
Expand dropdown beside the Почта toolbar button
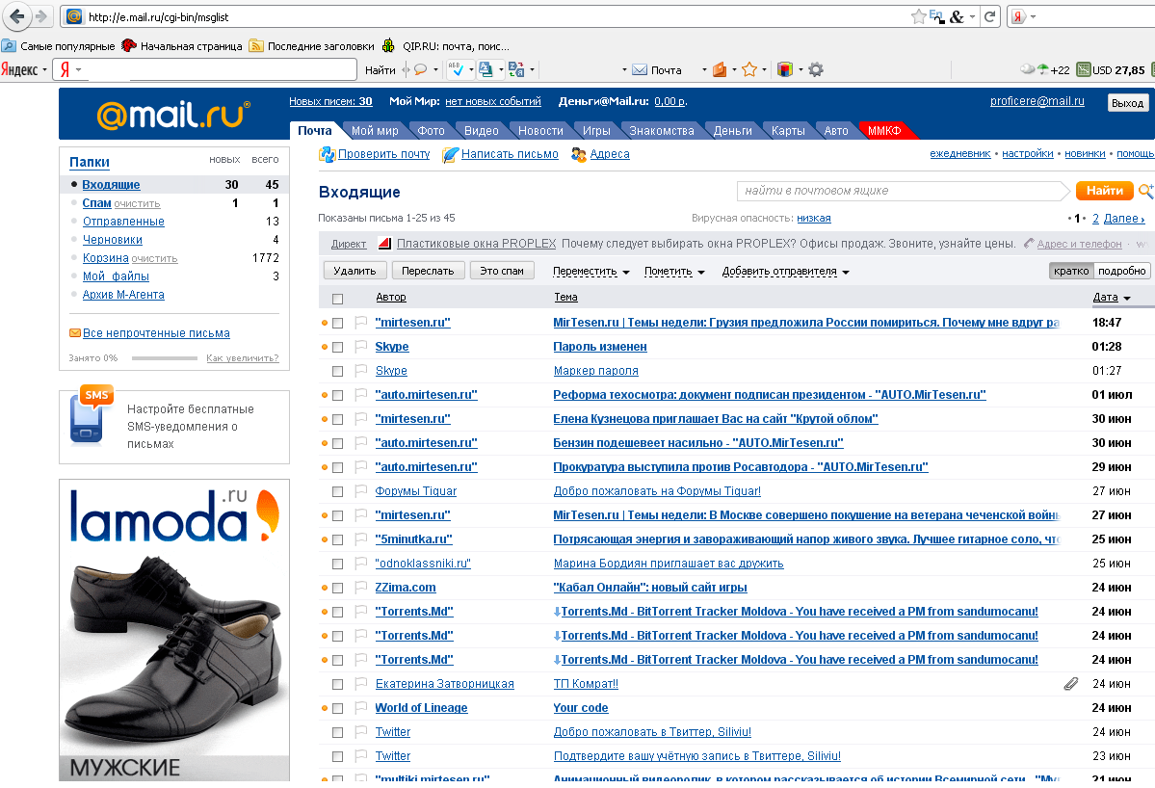tap(704, 70)
